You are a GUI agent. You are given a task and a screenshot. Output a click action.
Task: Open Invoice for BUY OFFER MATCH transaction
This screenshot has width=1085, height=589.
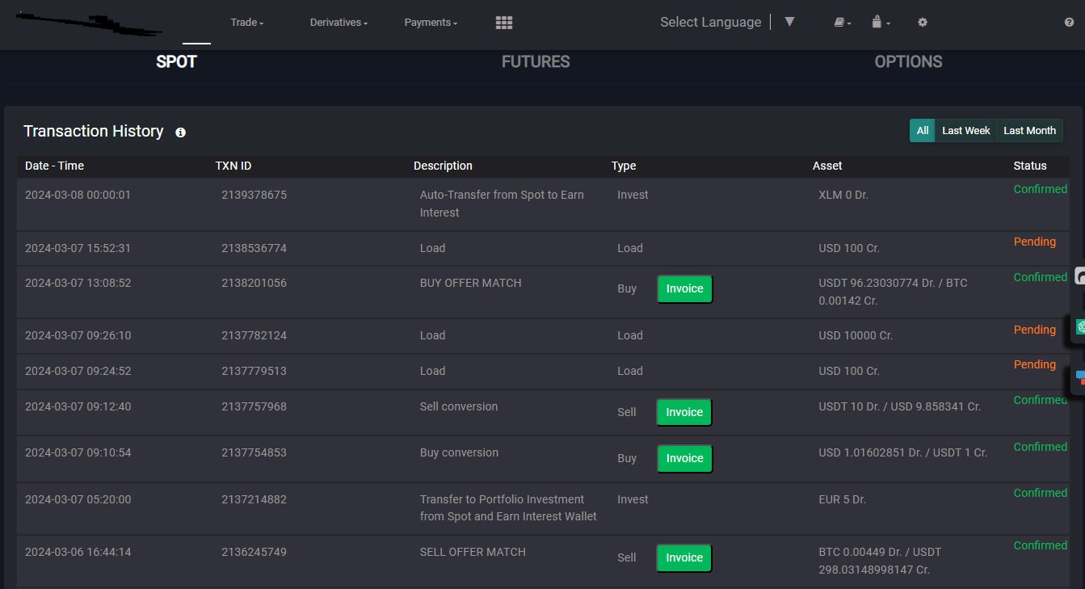(x=684, y=289)
